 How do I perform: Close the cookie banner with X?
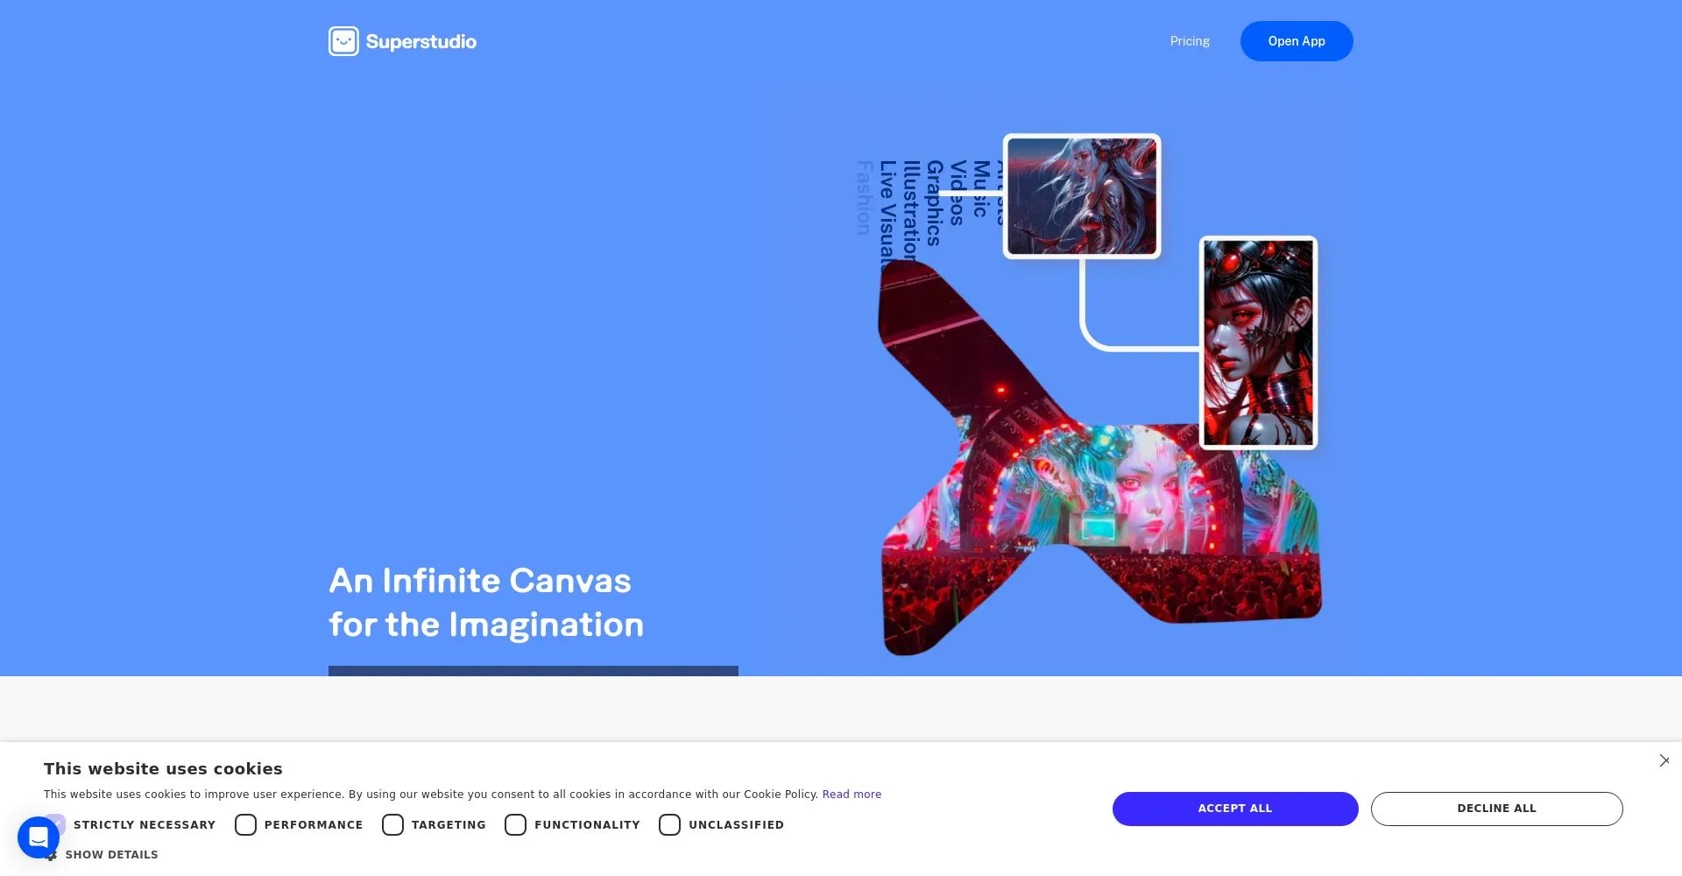click(1664, 761)
